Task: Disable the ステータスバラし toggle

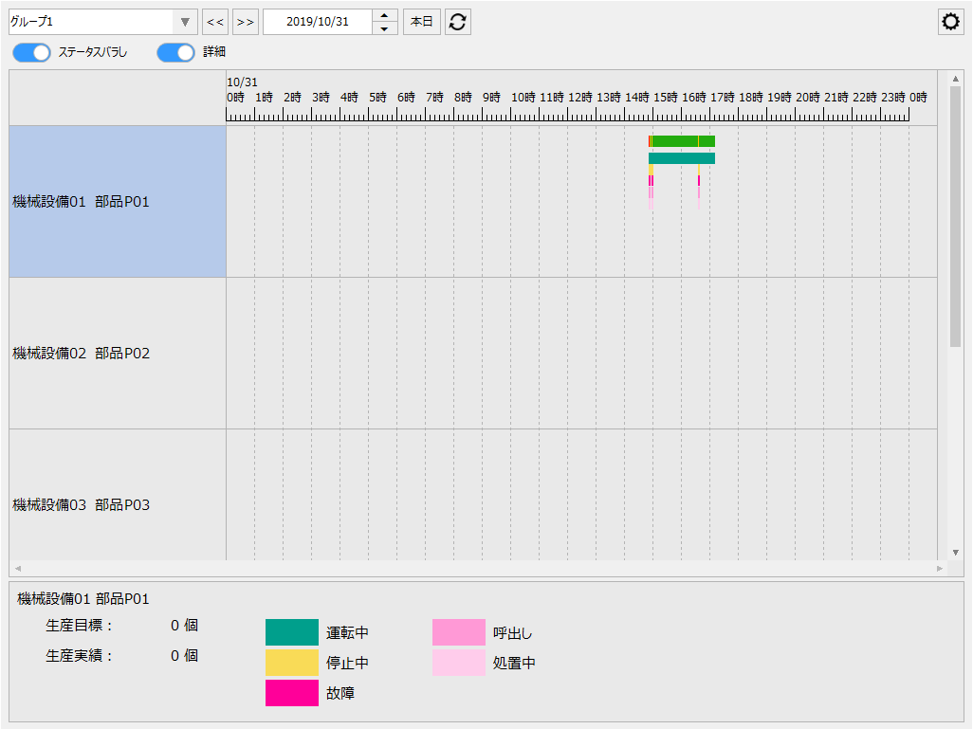Action: 31,53
